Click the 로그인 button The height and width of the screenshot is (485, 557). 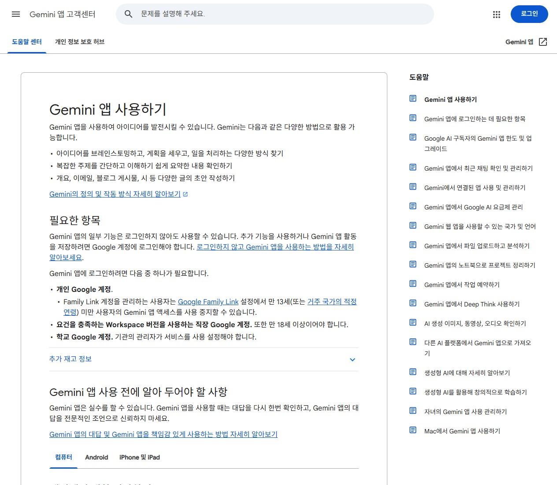pos(529,14)
